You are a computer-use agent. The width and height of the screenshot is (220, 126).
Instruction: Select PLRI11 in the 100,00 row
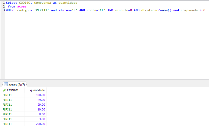coord(12,95)
